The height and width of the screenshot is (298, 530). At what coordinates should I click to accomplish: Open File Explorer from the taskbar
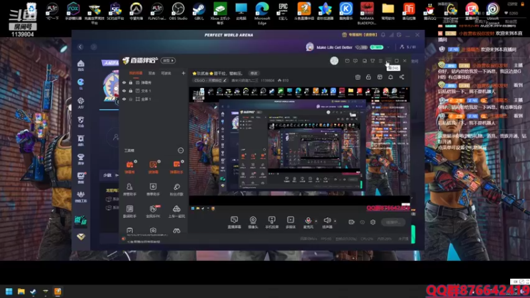pos(21,291)
